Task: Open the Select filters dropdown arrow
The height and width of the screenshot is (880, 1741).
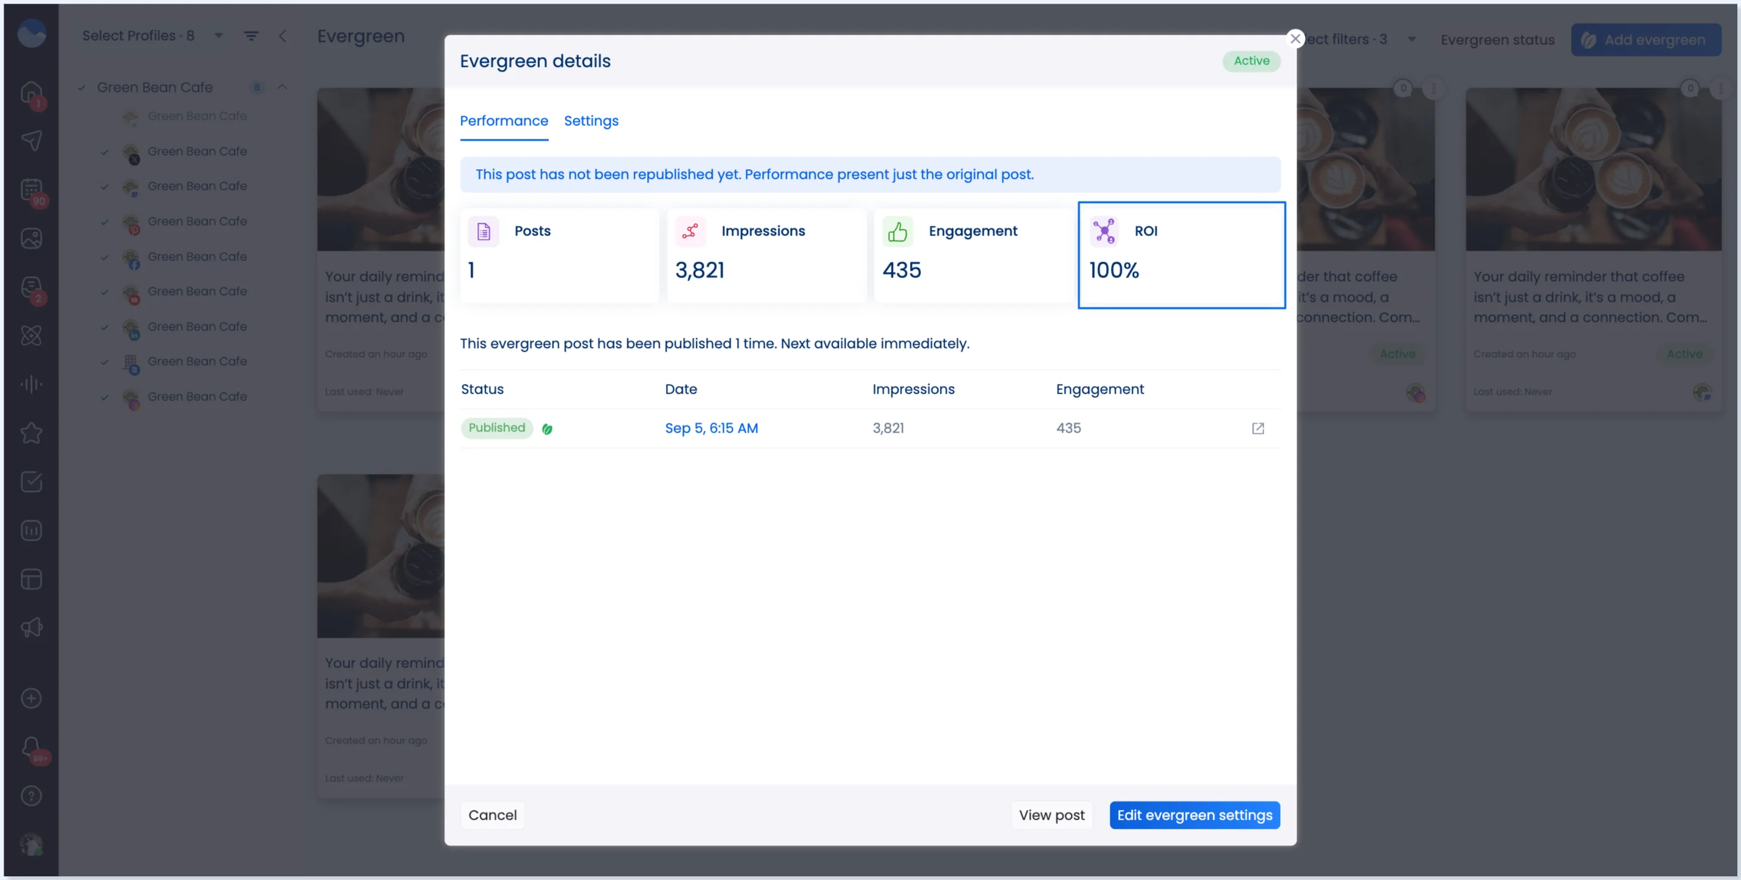Action: pos(1411,39)
